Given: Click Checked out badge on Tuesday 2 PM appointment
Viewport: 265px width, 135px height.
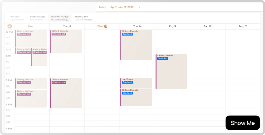Looking at the screenshot, I should 59,83.
